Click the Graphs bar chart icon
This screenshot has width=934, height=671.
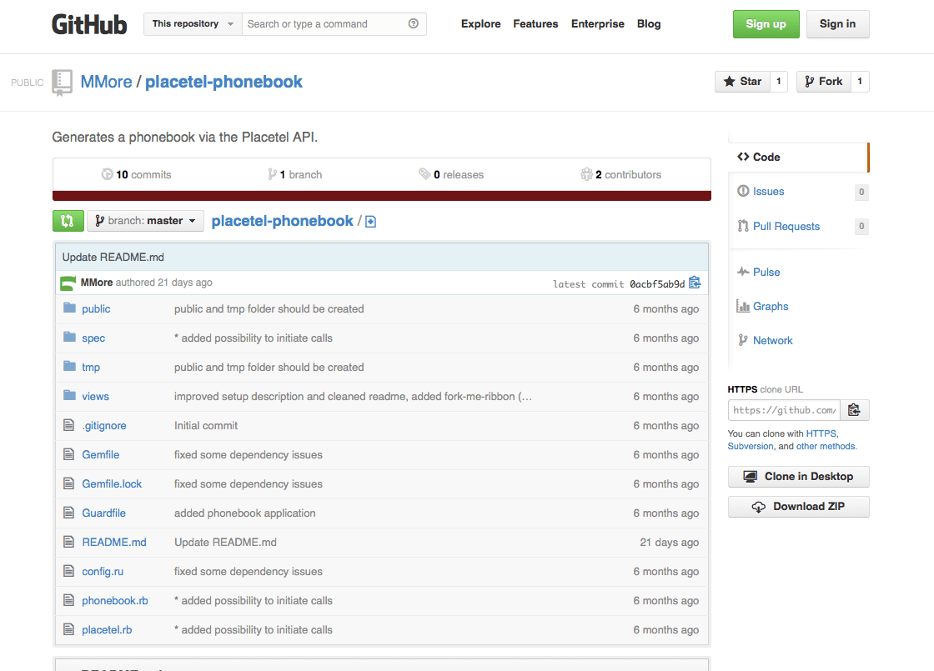tap(743, 306)
